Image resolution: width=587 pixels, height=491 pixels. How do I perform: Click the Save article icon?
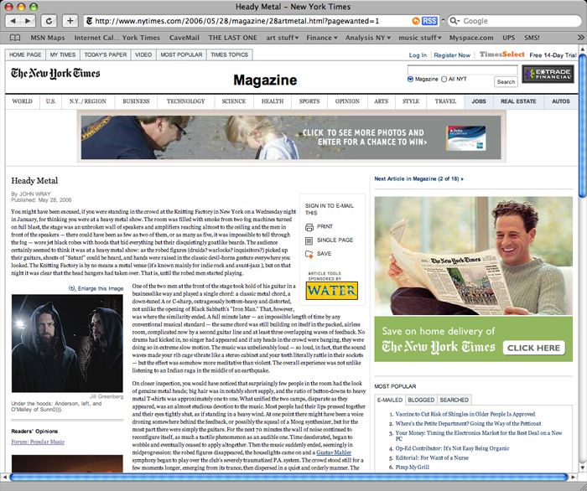pos(309,254)
